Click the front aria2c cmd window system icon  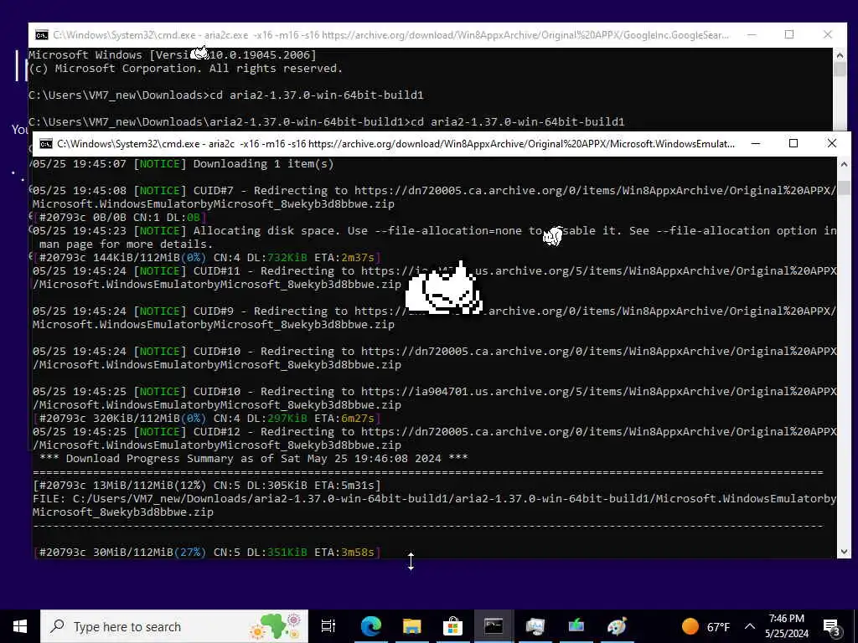pyautogui.click(x=46, y=144)
